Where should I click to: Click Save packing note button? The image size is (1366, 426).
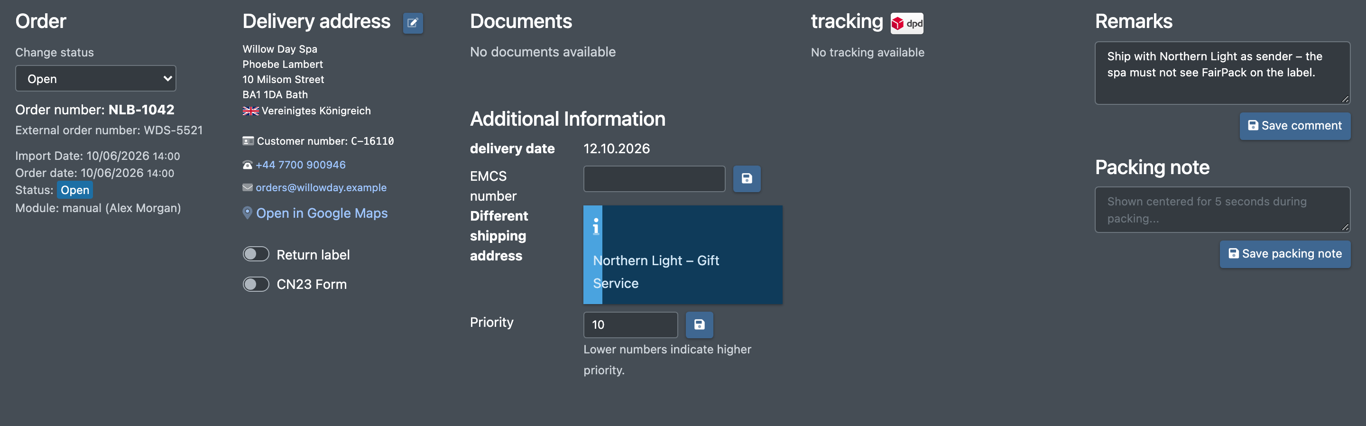[1285, 254]
